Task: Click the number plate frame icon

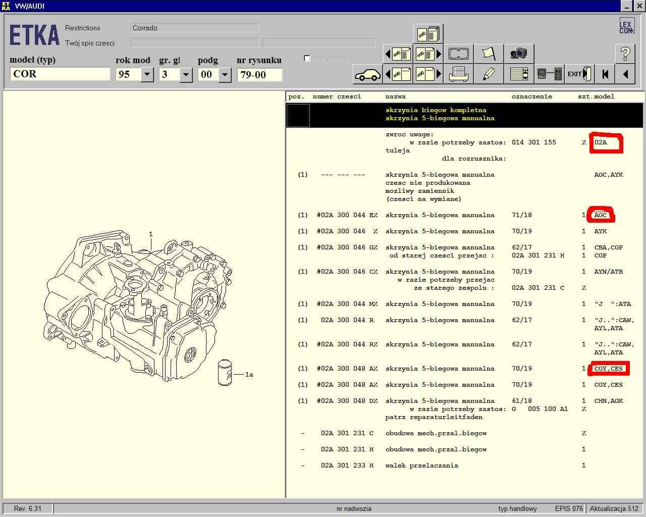Action: pos(458,54)
